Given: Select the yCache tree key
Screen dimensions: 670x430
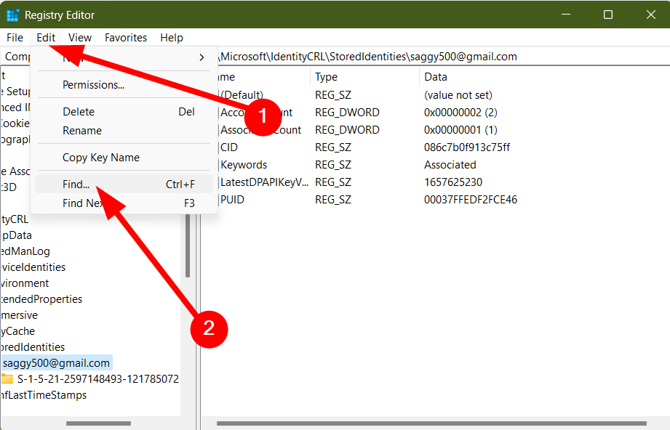Looking at the screenshot, I should click(18, 331).
